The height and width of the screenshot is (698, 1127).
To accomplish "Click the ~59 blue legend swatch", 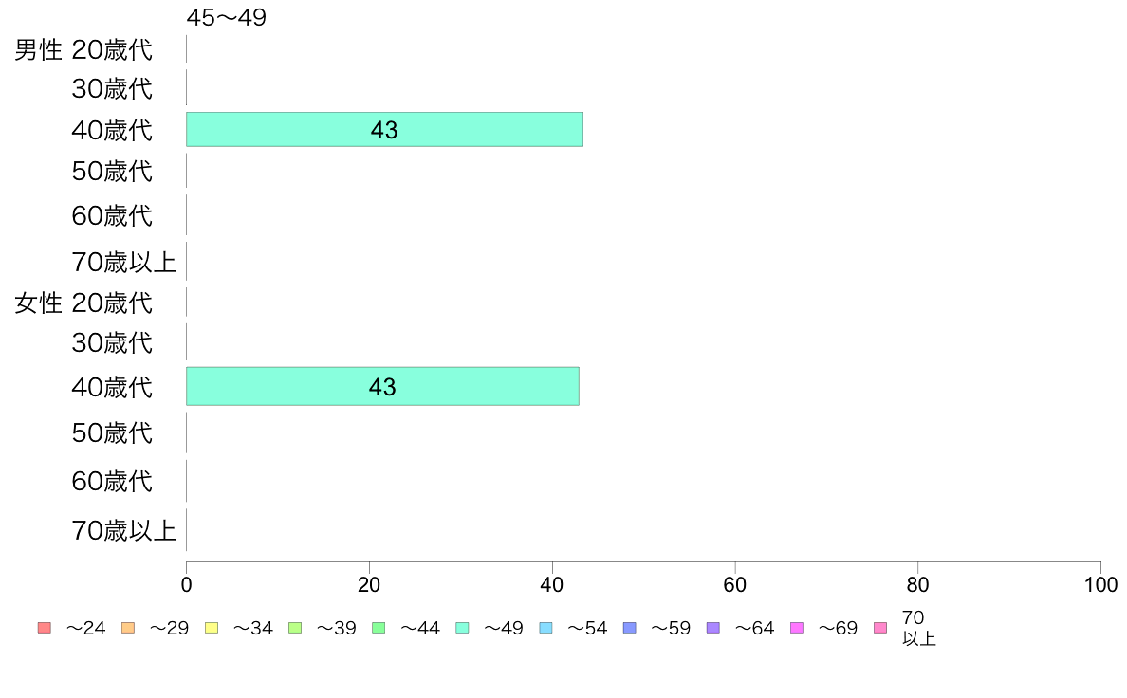I will [x=630, y=628].
